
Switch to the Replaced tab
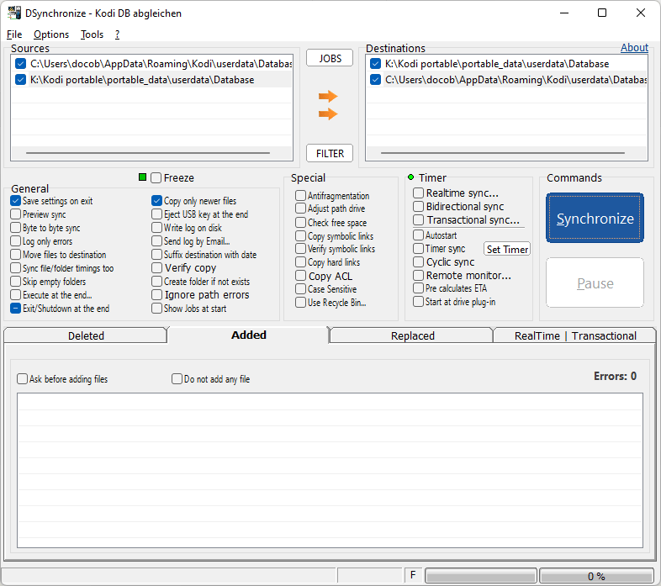click(412, 335)
